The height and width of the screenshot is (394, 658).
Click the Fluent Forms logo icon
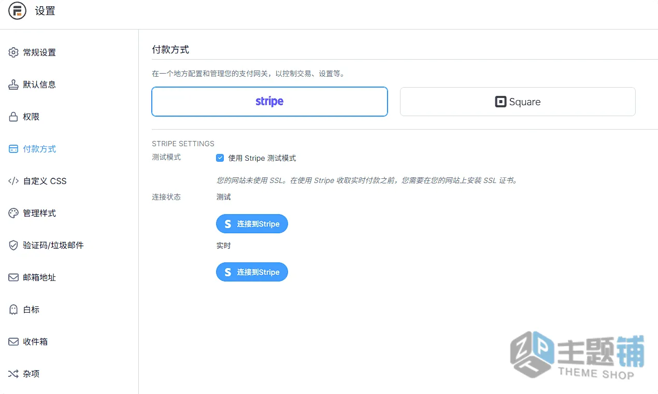(17, 11)
